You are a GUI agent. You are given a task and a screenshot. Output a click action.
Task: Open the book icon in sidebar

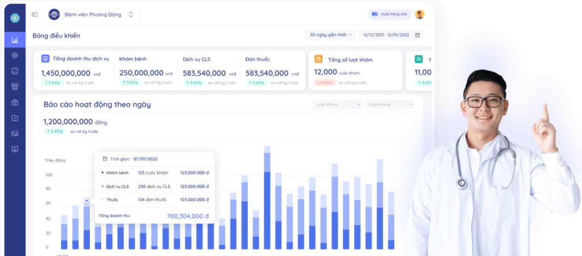click(15, 149)
